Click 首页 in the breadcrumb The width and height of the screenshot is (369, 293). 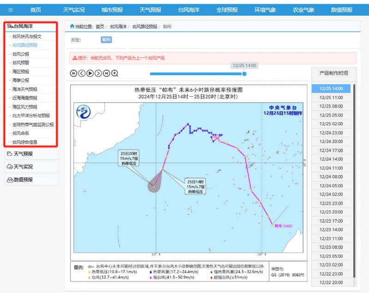click(100, 27)
